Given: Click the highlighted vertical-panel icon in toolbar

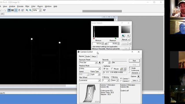Looking at the screenshot, I should click(x=16, y=10).
